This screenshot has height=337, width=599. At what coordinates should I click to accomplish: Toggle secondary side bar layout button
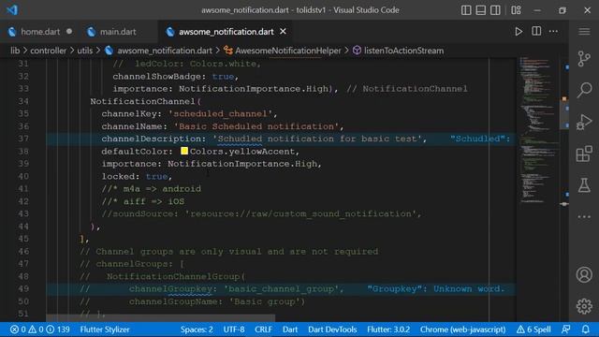coord(495,10)
